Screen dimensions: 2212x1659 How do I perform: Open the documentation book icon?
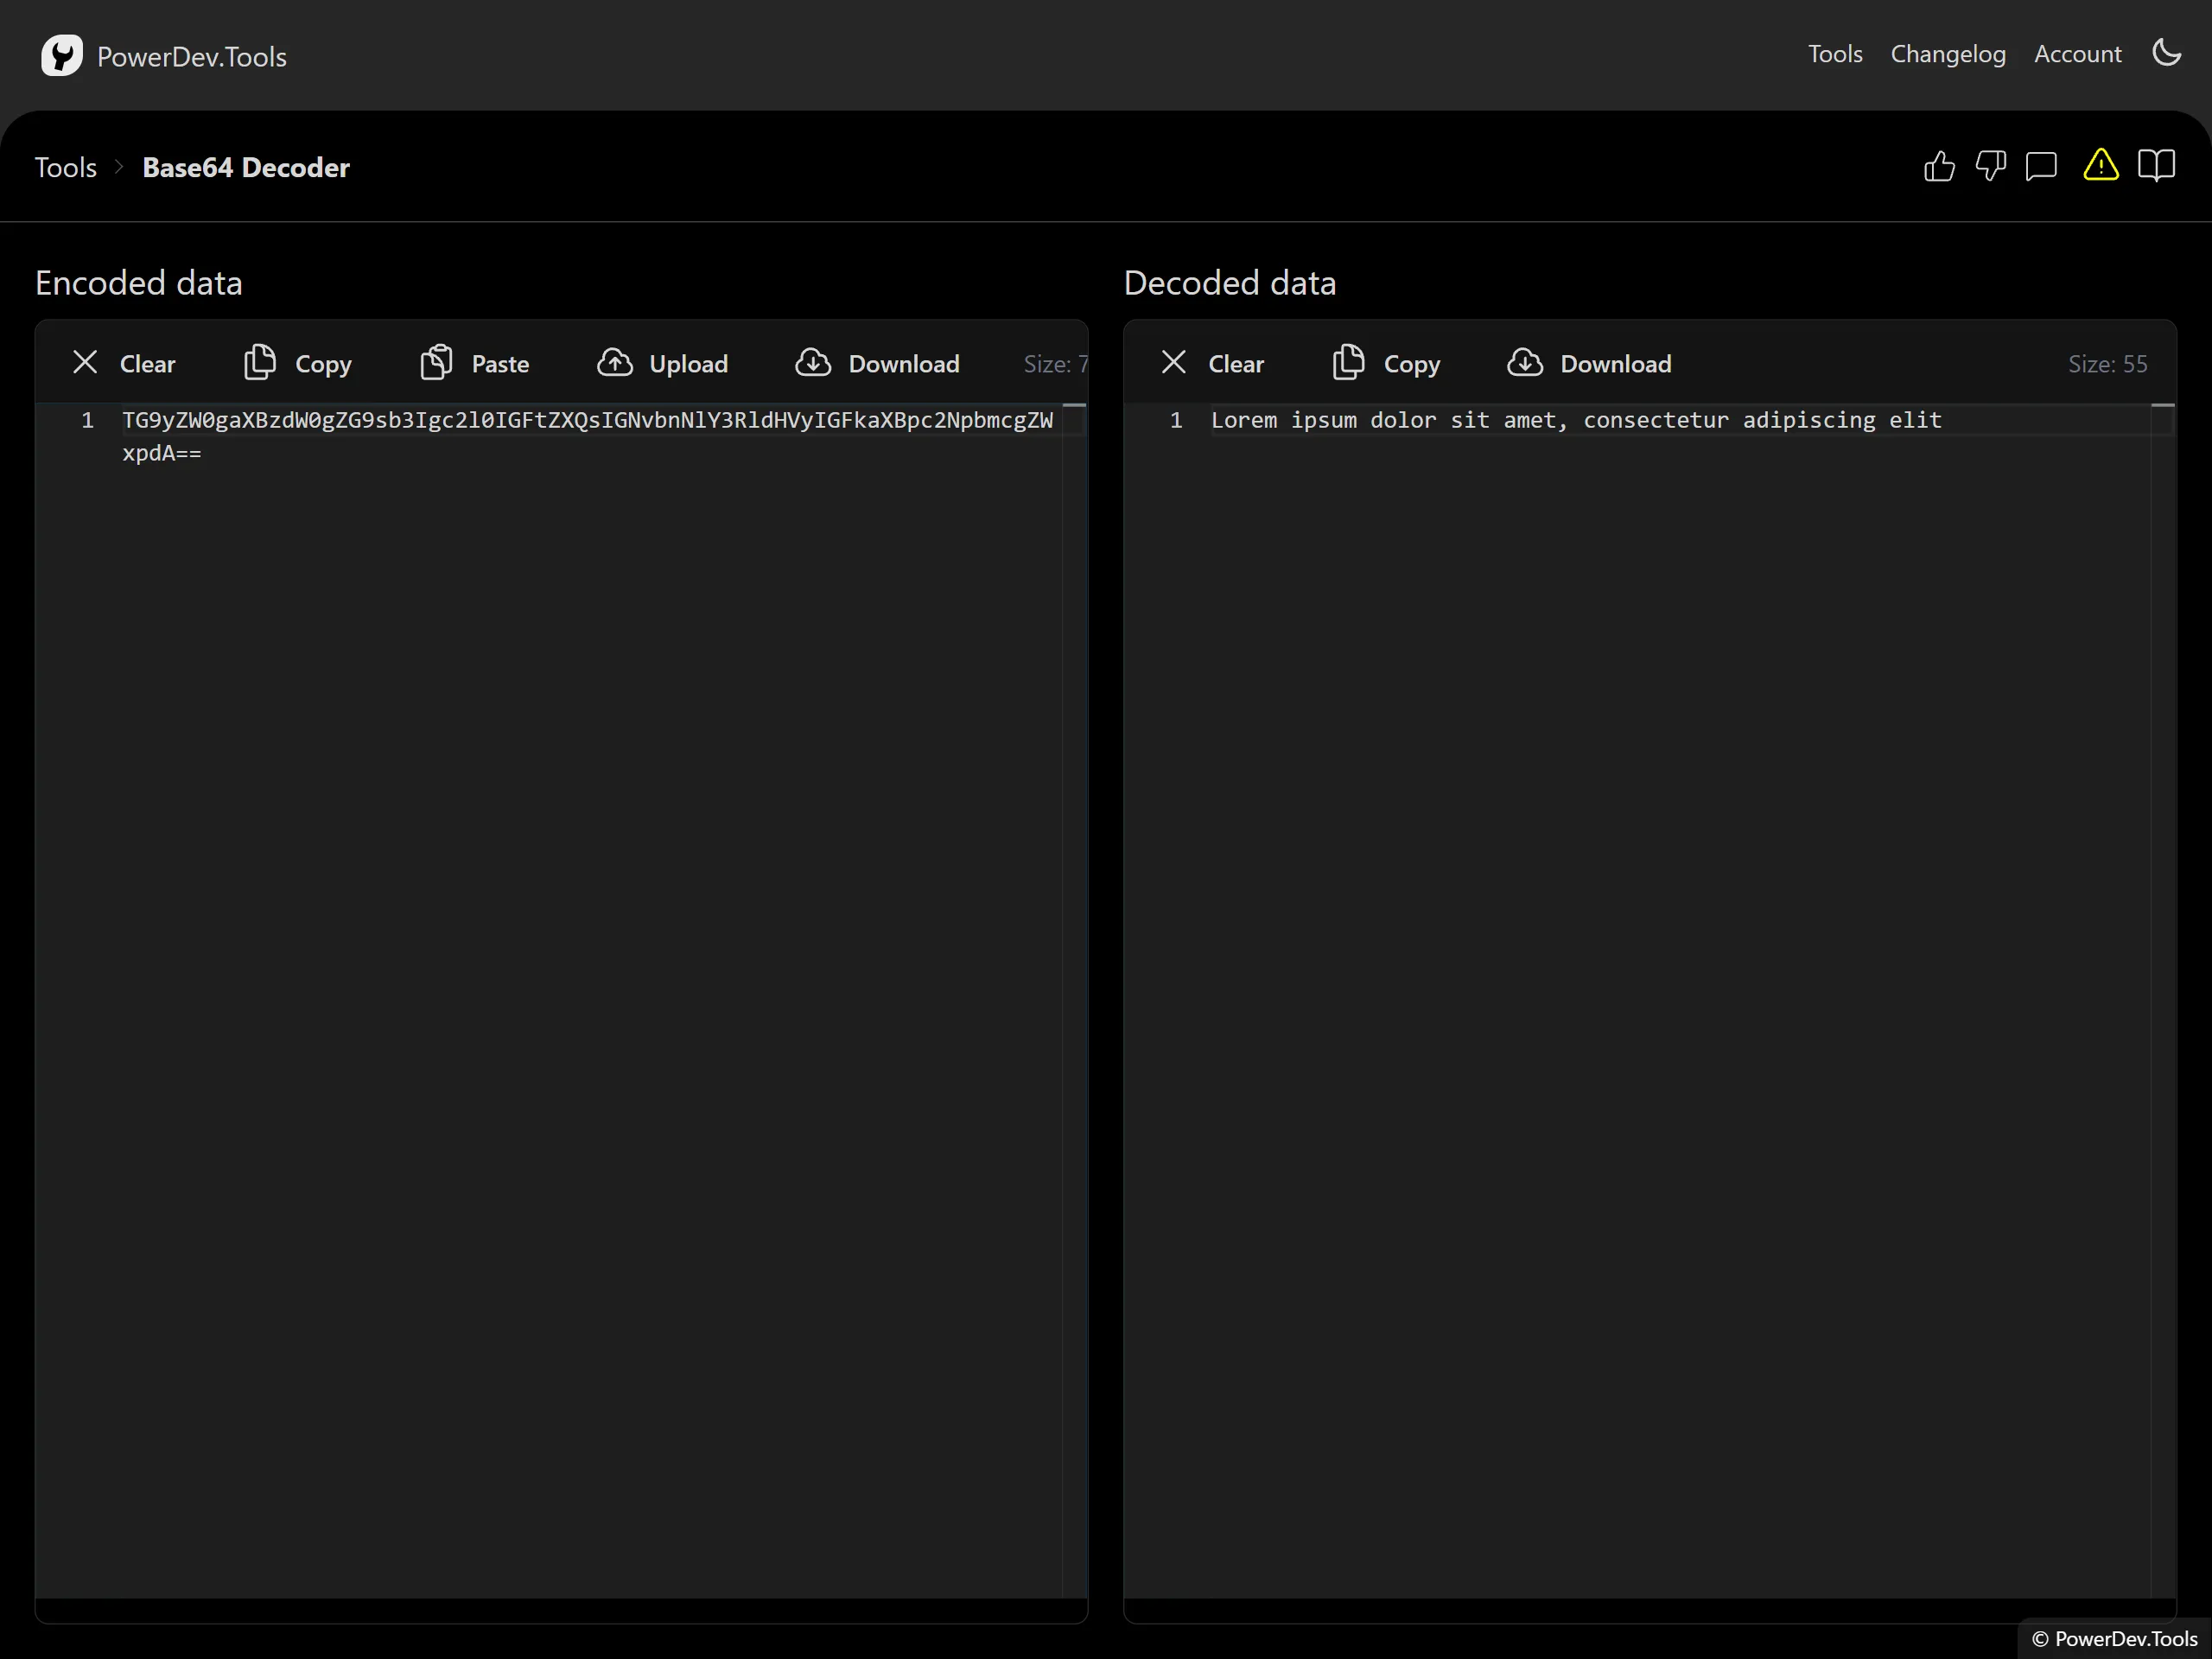pos(2156,166)
